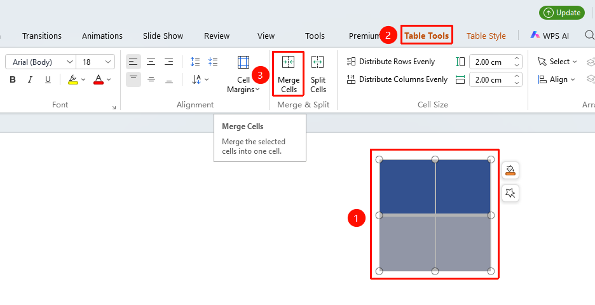The image size is (595, 305).
Task: Click Distribute Rows Evenly
Action: [x=391, y=62]
